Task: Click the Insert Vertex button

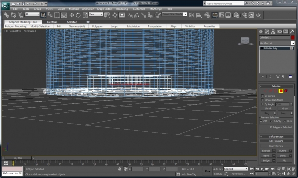Action: [276, 146]
